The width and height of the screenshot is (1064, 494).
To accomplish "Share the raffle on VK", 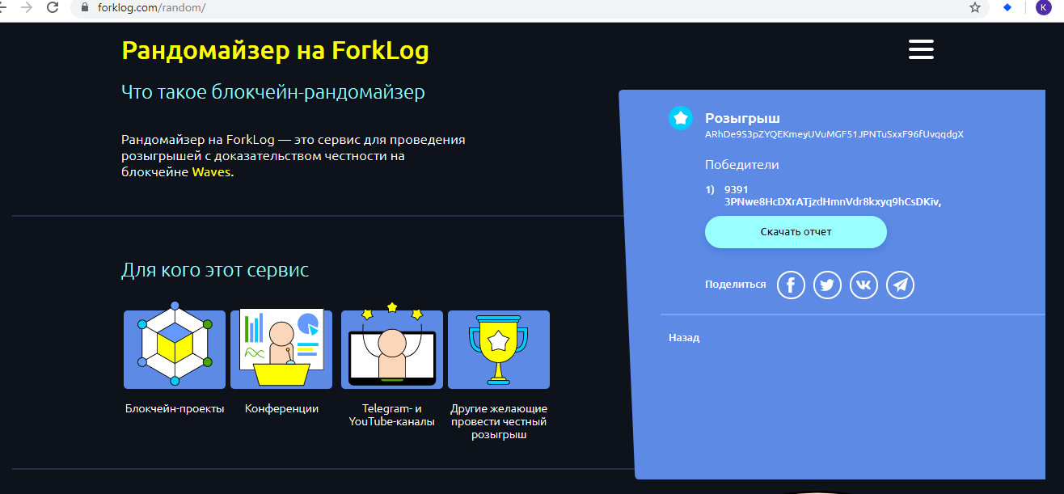I will coord(863,285).
